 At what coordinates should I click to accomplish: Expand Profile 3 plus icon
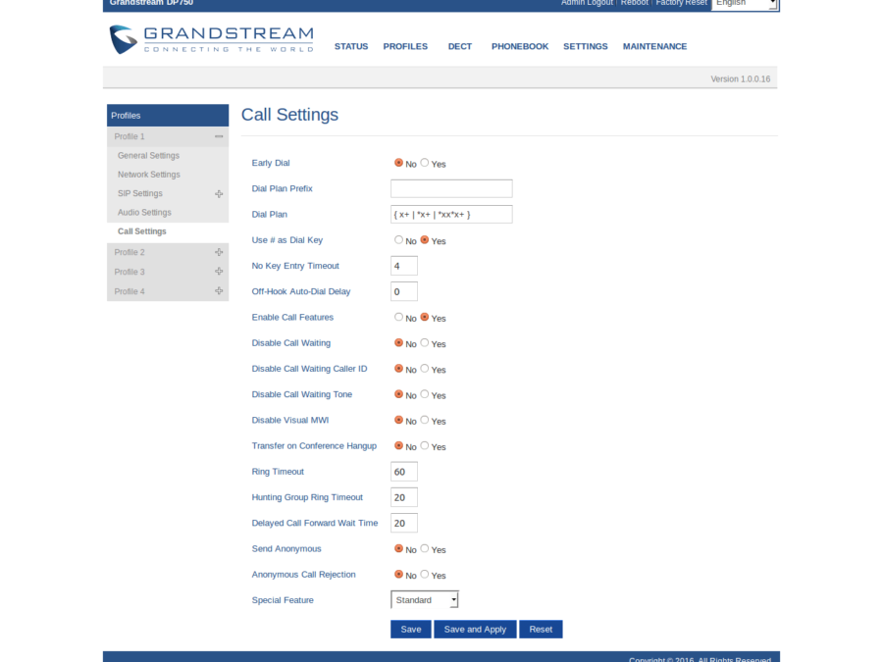219,272
